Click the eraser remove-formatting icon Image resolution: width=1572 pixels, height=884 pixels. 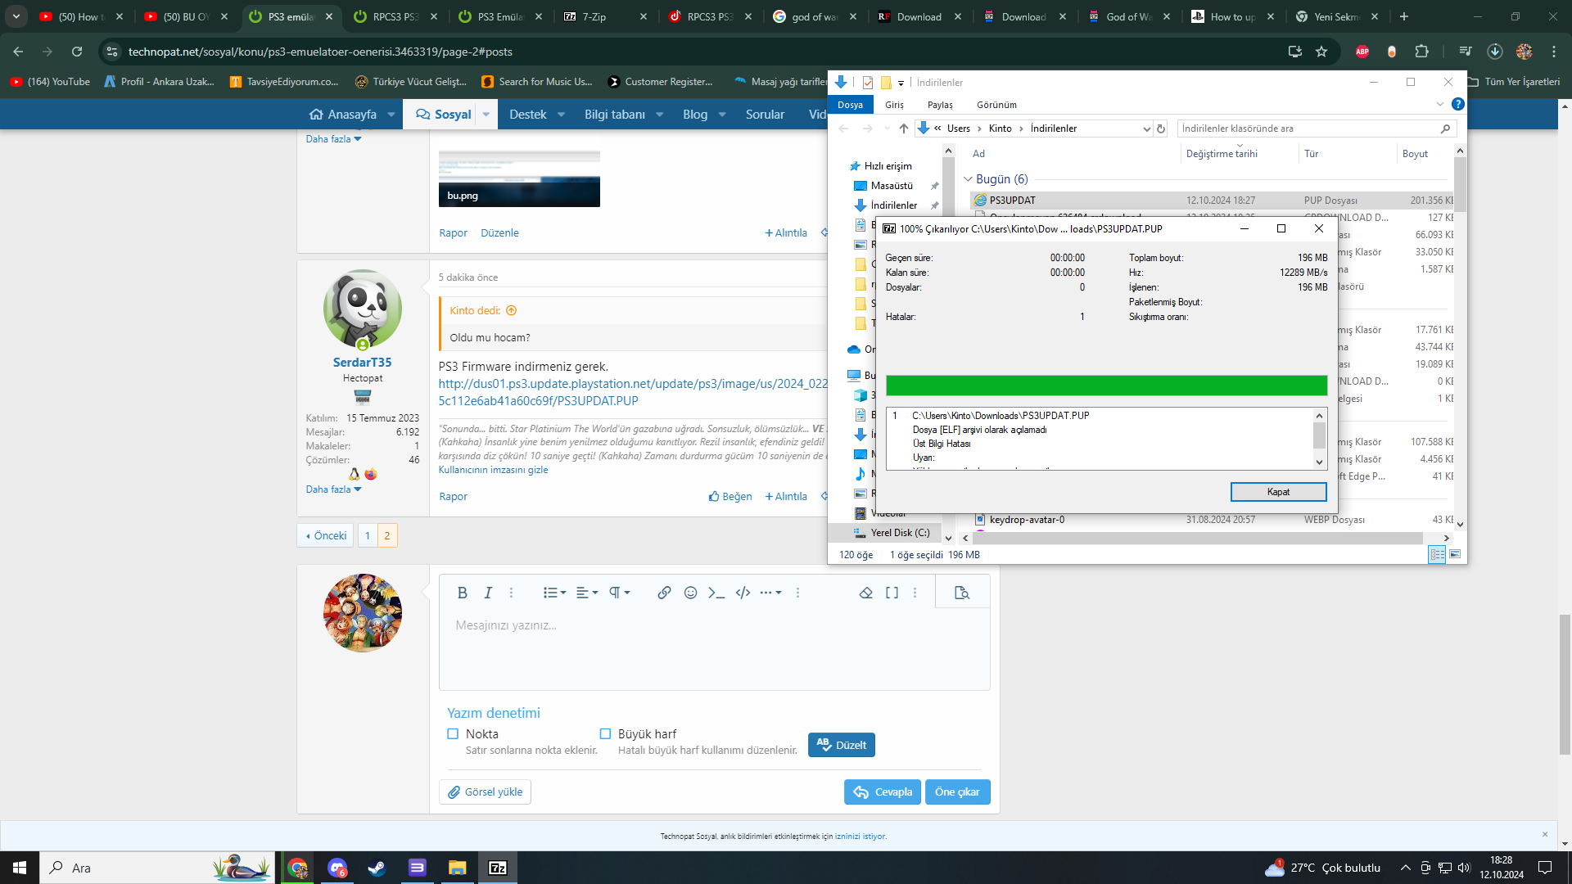[865, 593]
